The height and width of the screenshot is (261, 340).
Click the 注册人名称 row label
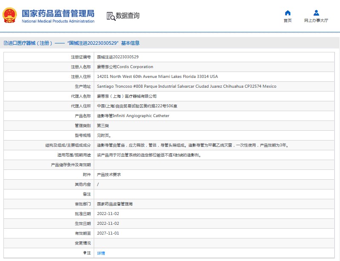click(x=81, y=67)
